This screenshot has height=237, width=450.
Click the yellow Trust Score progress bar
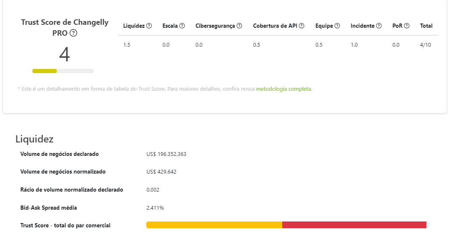[x=45, y=71]
